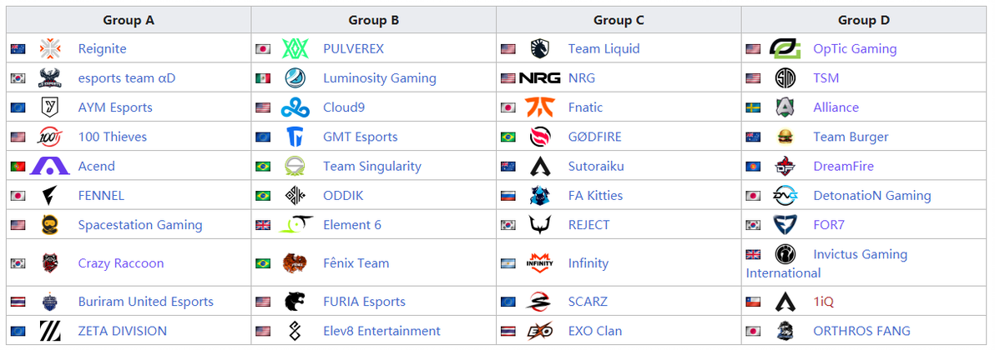Click the FURIA Esports panther logo
This screenshot has width=995, height=350.
click(x=295, y=302)
